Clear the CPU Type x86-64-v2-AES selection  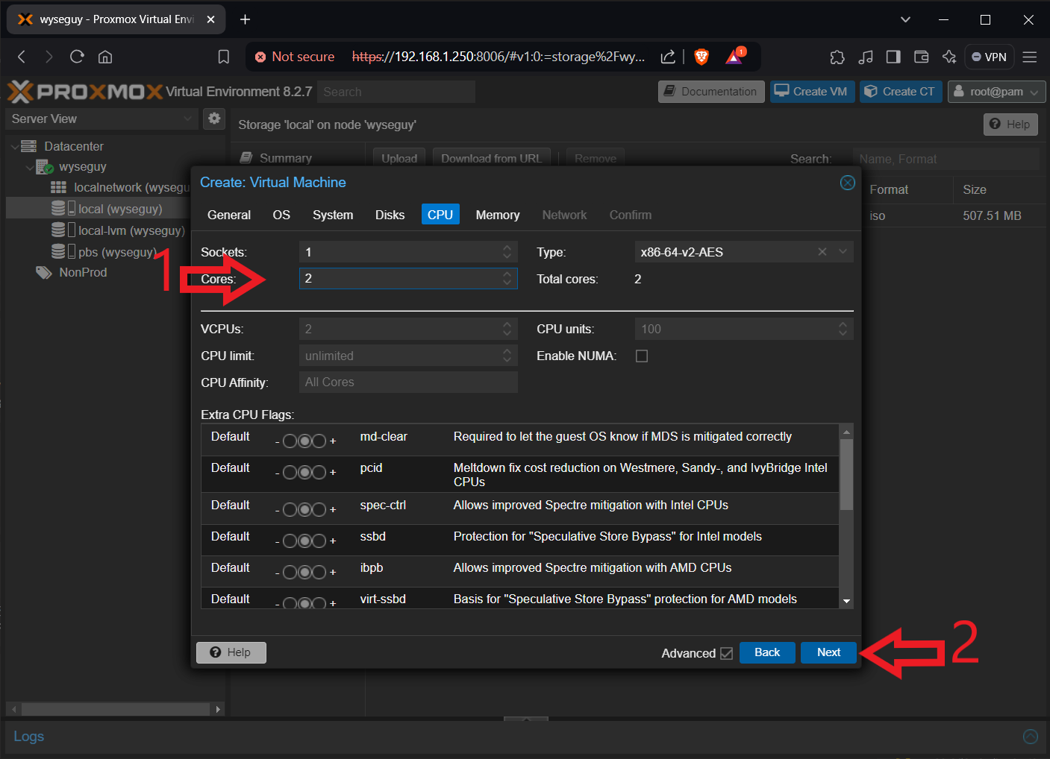pyautogui.click(x=822, y=252)
